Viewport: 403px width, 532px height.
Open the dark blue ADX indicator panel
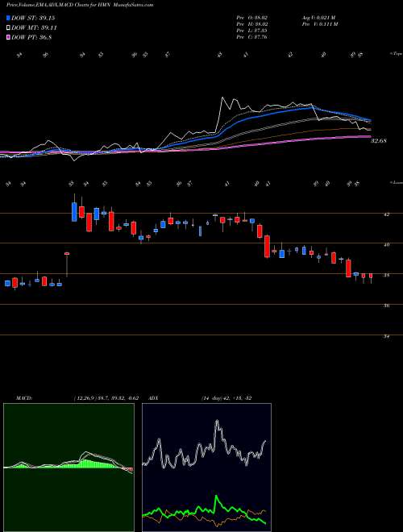[206, 468]
